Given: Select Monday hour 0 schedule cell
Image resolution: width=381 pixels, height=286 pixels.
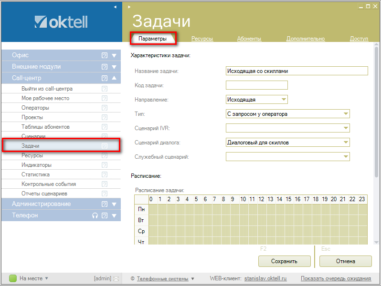Looking at the screenshot, I should pyautogui.click(x=151, y=209).
